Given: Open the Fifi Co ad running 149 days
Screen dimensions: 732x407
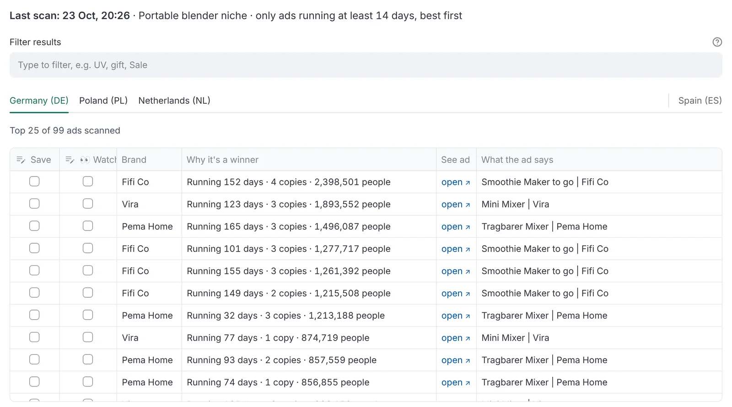Looking at the screenshot, I should 456,293.
